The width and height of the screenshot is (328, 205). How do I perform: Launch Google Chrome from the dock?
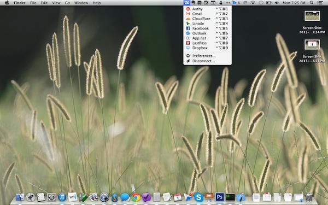(x=136, y=197)
